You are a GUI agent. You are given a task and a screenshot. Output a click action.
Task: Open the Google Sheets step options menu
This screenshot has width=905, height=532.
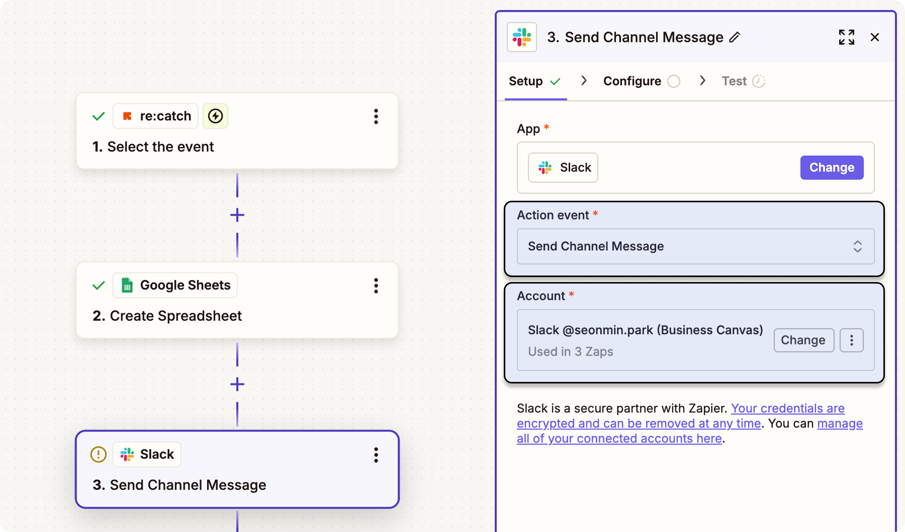click(376, 286)
